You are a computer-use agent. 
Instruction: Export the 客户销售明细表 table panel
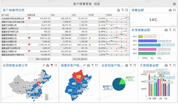(118, 10)
